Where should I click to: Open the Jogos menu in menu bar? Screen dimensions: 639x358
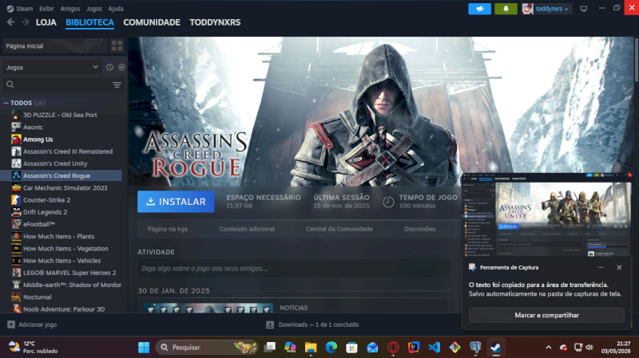[x=93, y=9]
